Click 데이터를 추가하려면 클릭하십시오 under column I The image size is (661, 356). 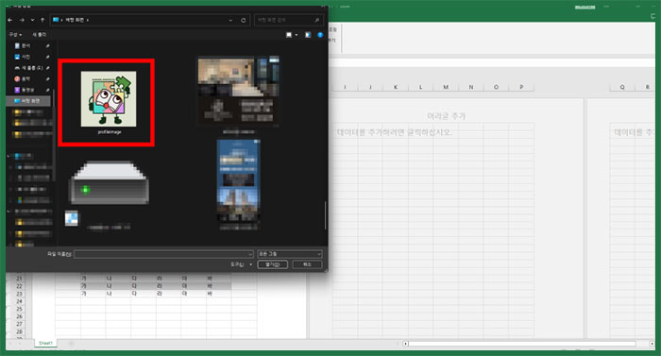394,132
